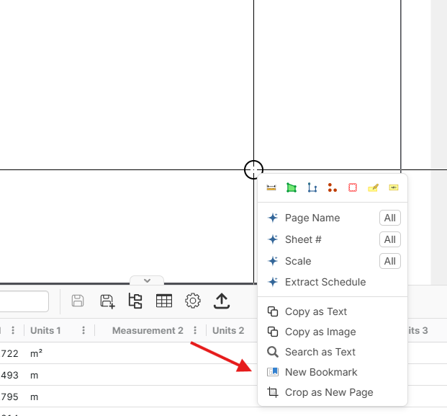The width and height of the screenshot is (447, 416).
Task: Choose the red count dots tool
Action: click(332, 187)
